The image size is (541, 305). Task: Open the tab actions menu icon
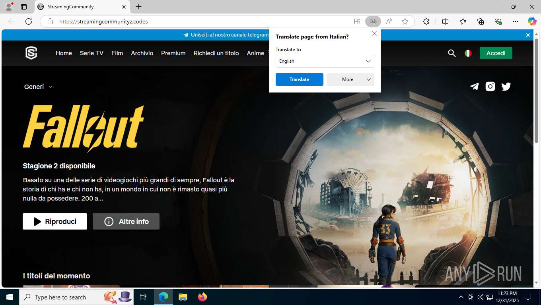tap(24, 7)
